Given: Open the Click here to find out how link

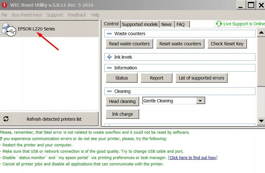Looking at the screenshot, I should click(193, 157).
